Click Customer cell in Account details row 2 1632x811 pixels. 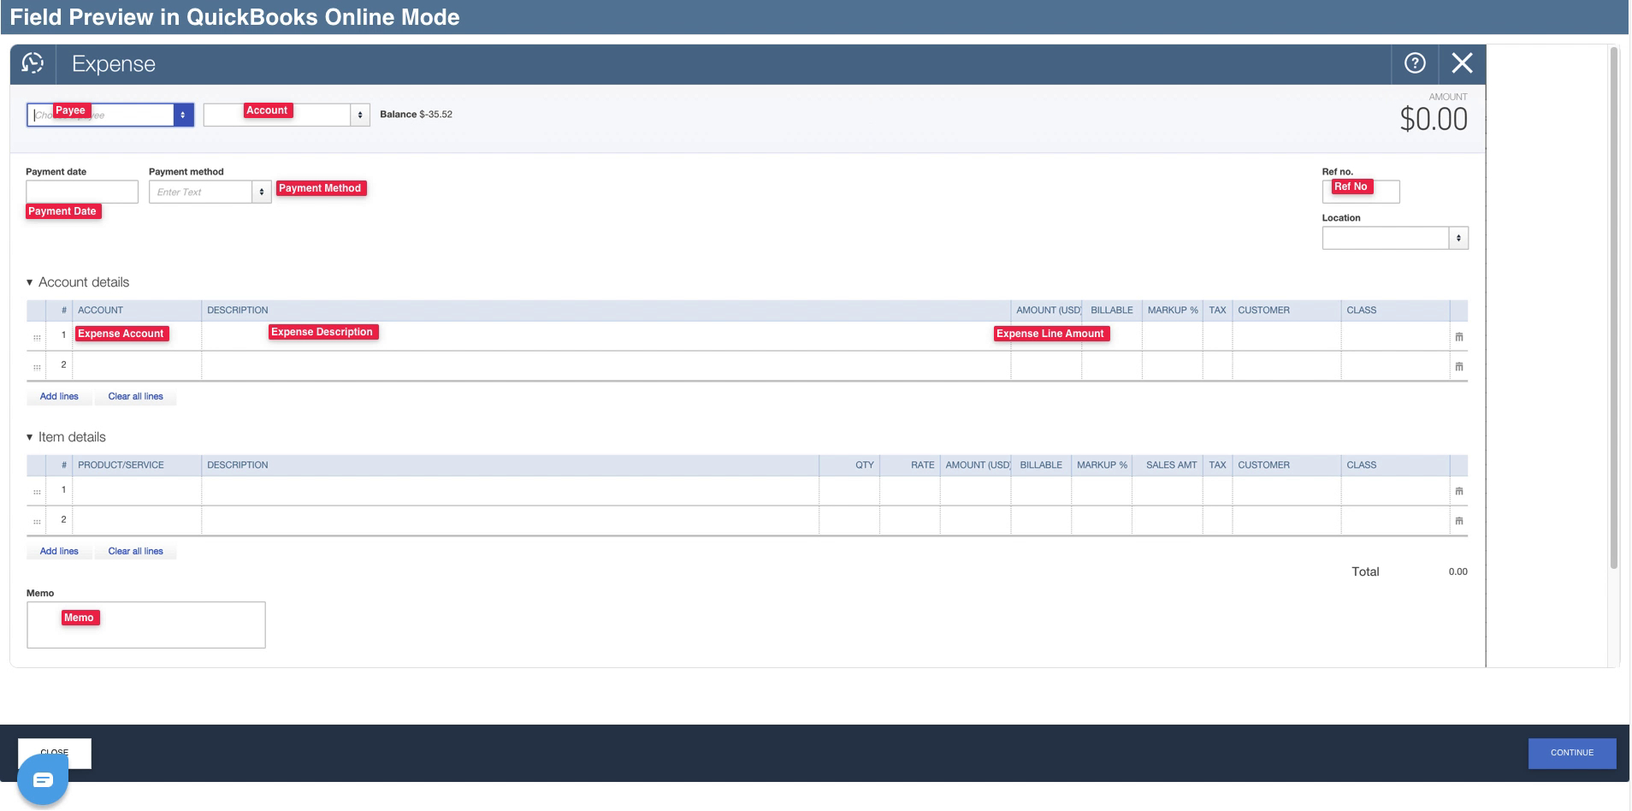pos(1286,366)
